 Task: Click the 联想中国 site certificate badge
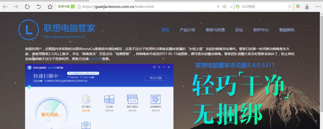(x=66, y=6)
